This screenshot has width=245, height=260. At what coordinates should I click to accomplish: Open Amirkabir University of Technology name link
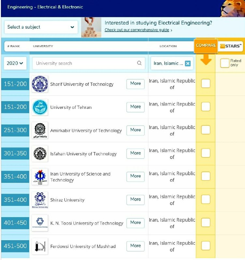[86, 131]
